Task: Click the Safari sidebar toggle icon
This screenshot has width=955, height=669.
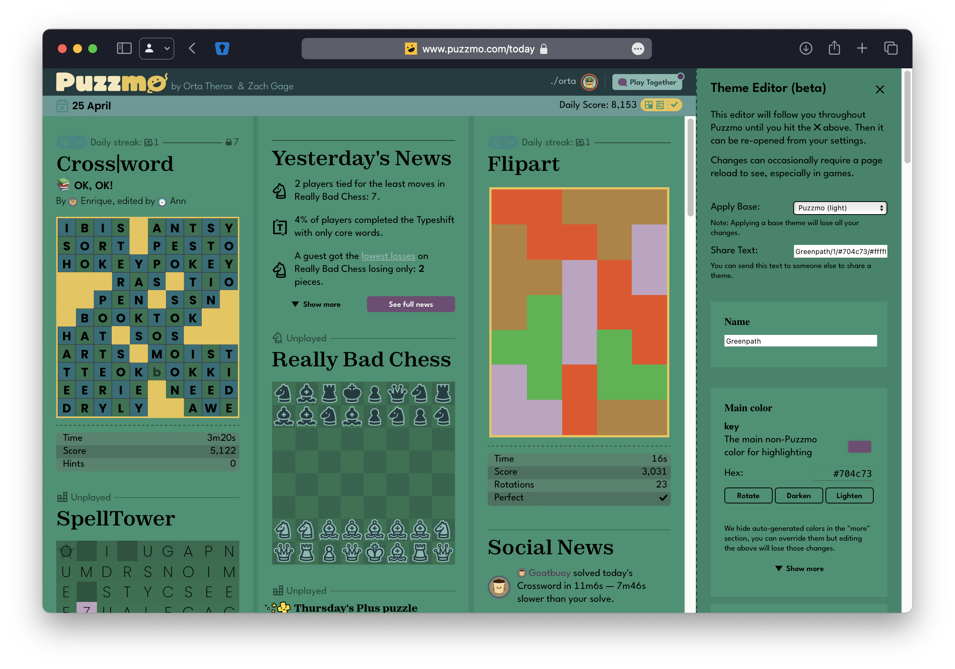Action: [x=124, y=48]
